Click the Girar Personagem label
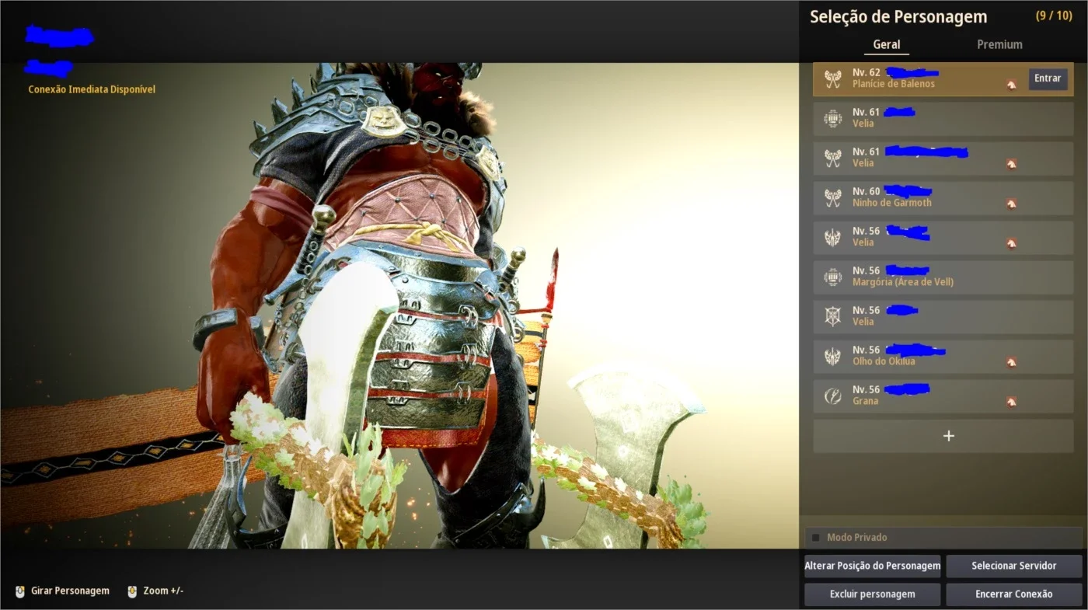1088x610 pixels. [70, 591]
